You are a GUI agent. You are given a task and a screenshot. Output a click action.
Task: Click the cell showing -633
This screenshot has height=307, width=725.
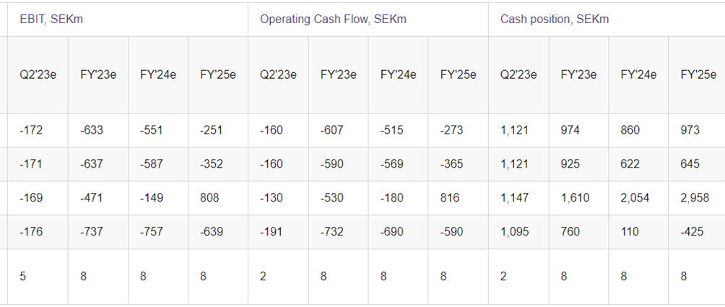92,131
